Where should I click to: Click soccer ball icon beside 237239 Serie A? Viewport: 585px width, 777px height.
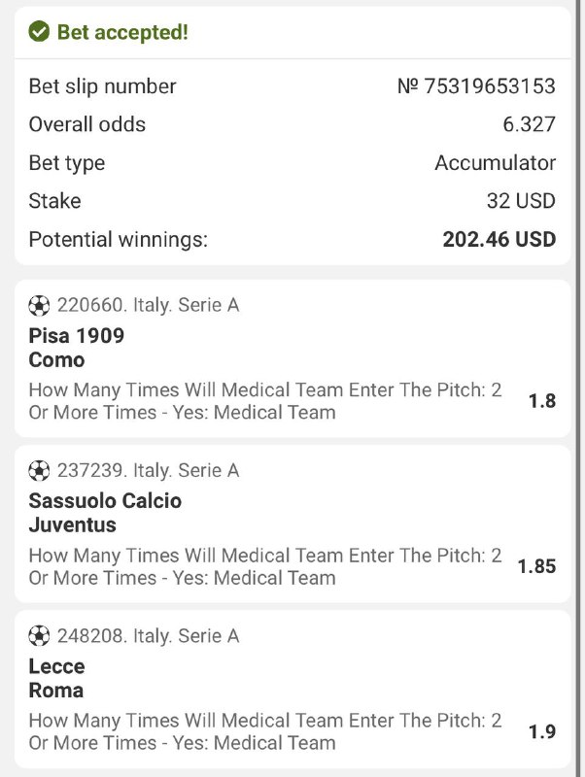39,470
